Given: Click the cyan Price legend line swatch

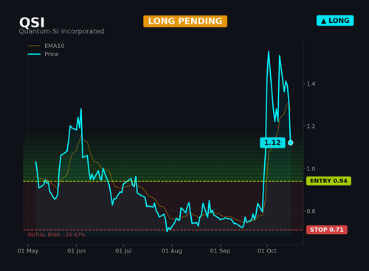Looking at the screenshot, I should coord(34,54).
